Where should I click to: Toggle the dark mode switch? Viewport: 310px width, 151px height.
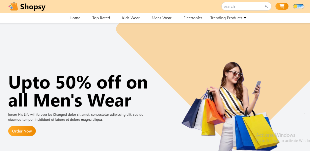coord(298,6)
